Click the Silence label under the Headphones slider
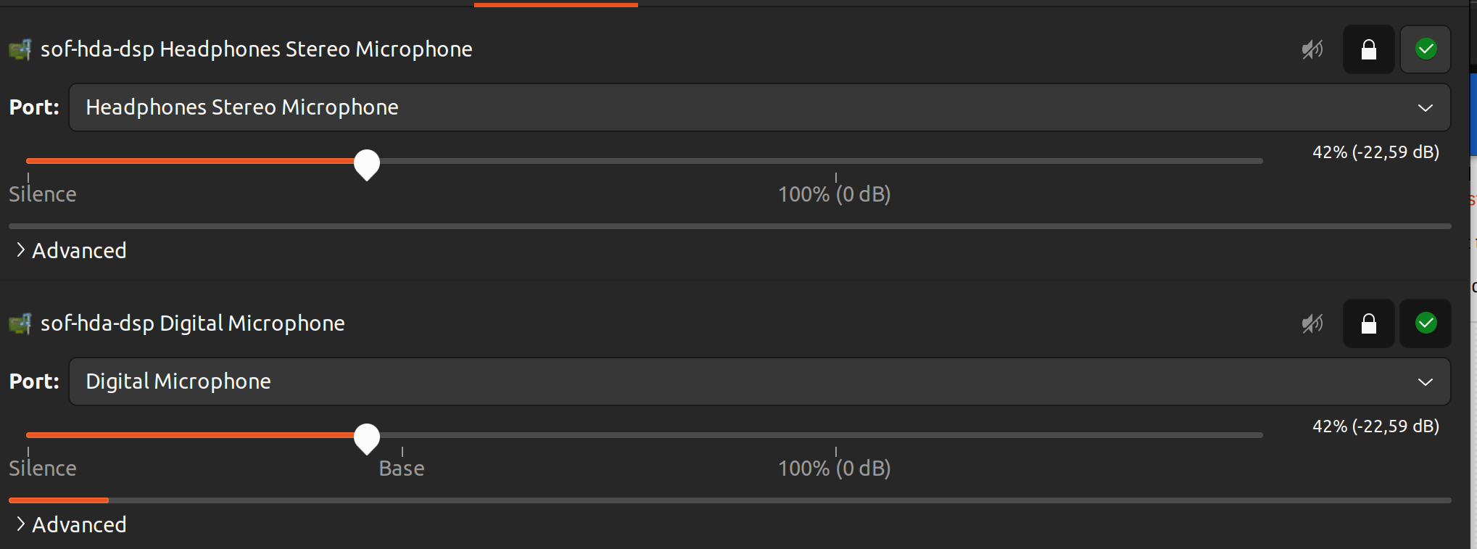This screenshot has width=1477, height=549. 43,194
